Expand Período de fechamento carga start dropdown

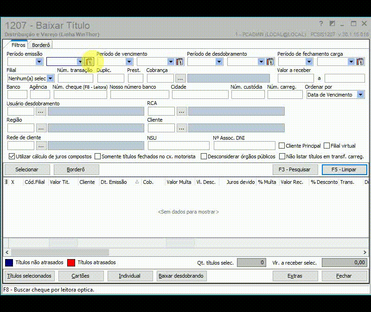coord(309,62)
